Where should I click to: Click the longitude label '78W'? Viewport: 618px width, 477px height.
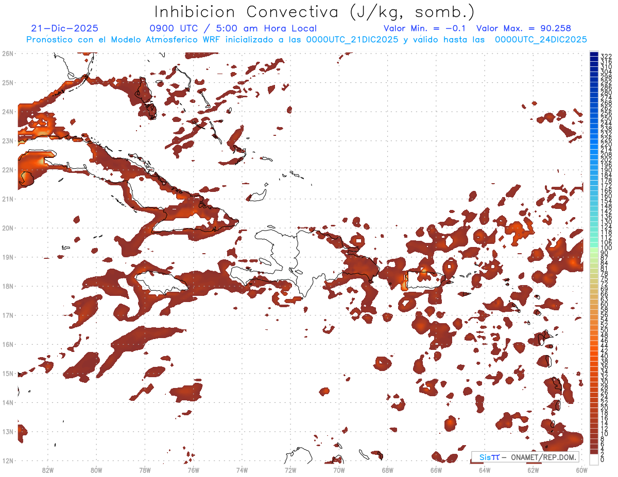[x=145, y=469]
